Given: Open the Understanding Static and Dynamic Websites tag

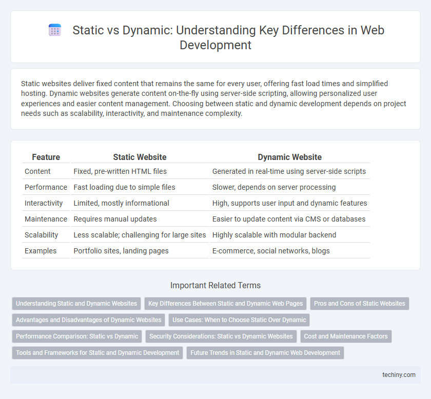Looking at the screenshot, I should tap(76, 304).
